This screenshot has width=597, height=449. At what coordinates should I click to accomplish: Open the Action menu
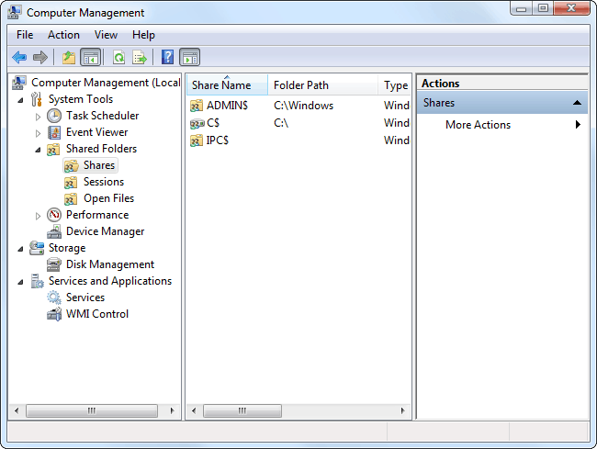coord(63,35)
